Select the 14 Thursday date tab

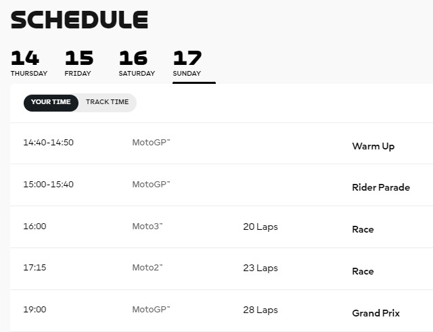[x=29, y=64]
